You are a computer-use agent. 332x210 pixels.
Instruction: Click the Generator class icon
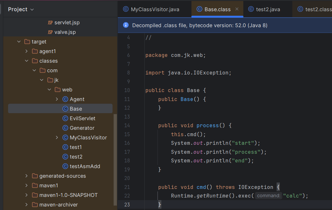pos(65,128)
